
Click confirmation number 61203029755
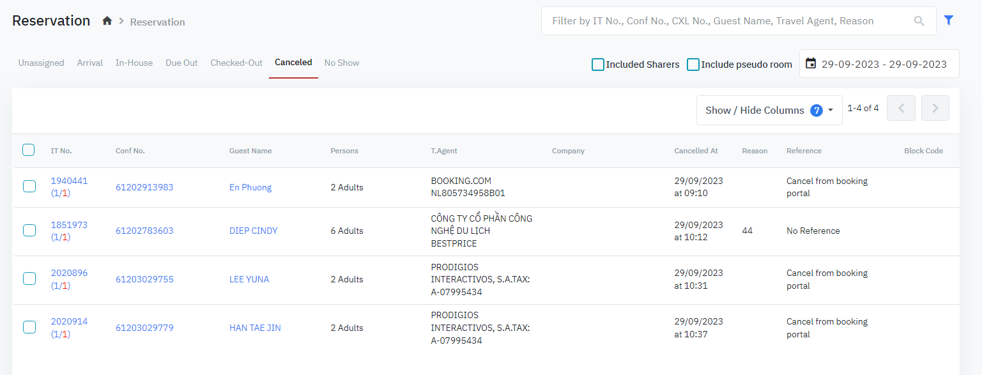144,279
